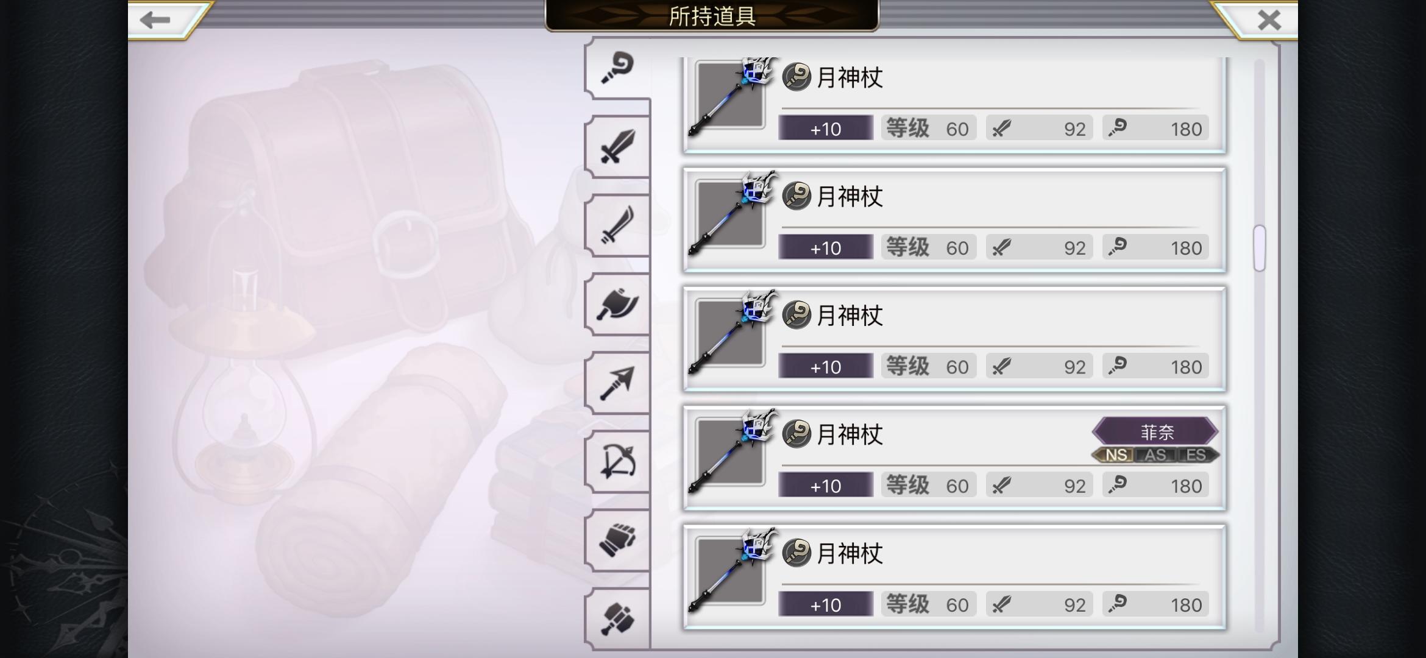
Task: Select the AS style indicator
Action: tap(1155, 455)
